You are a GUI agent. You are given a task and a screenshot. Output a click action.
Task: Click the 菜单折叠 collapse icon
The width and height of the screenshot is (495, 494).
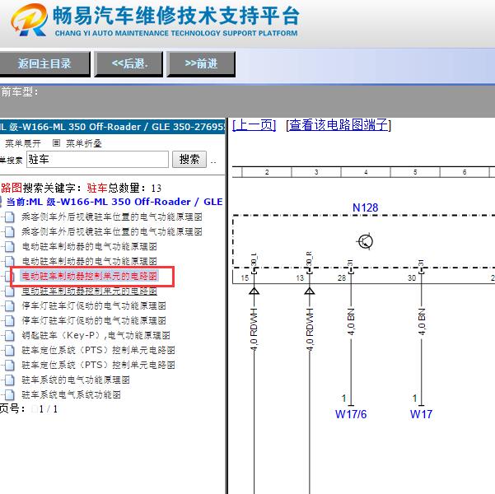pos(56,143)
